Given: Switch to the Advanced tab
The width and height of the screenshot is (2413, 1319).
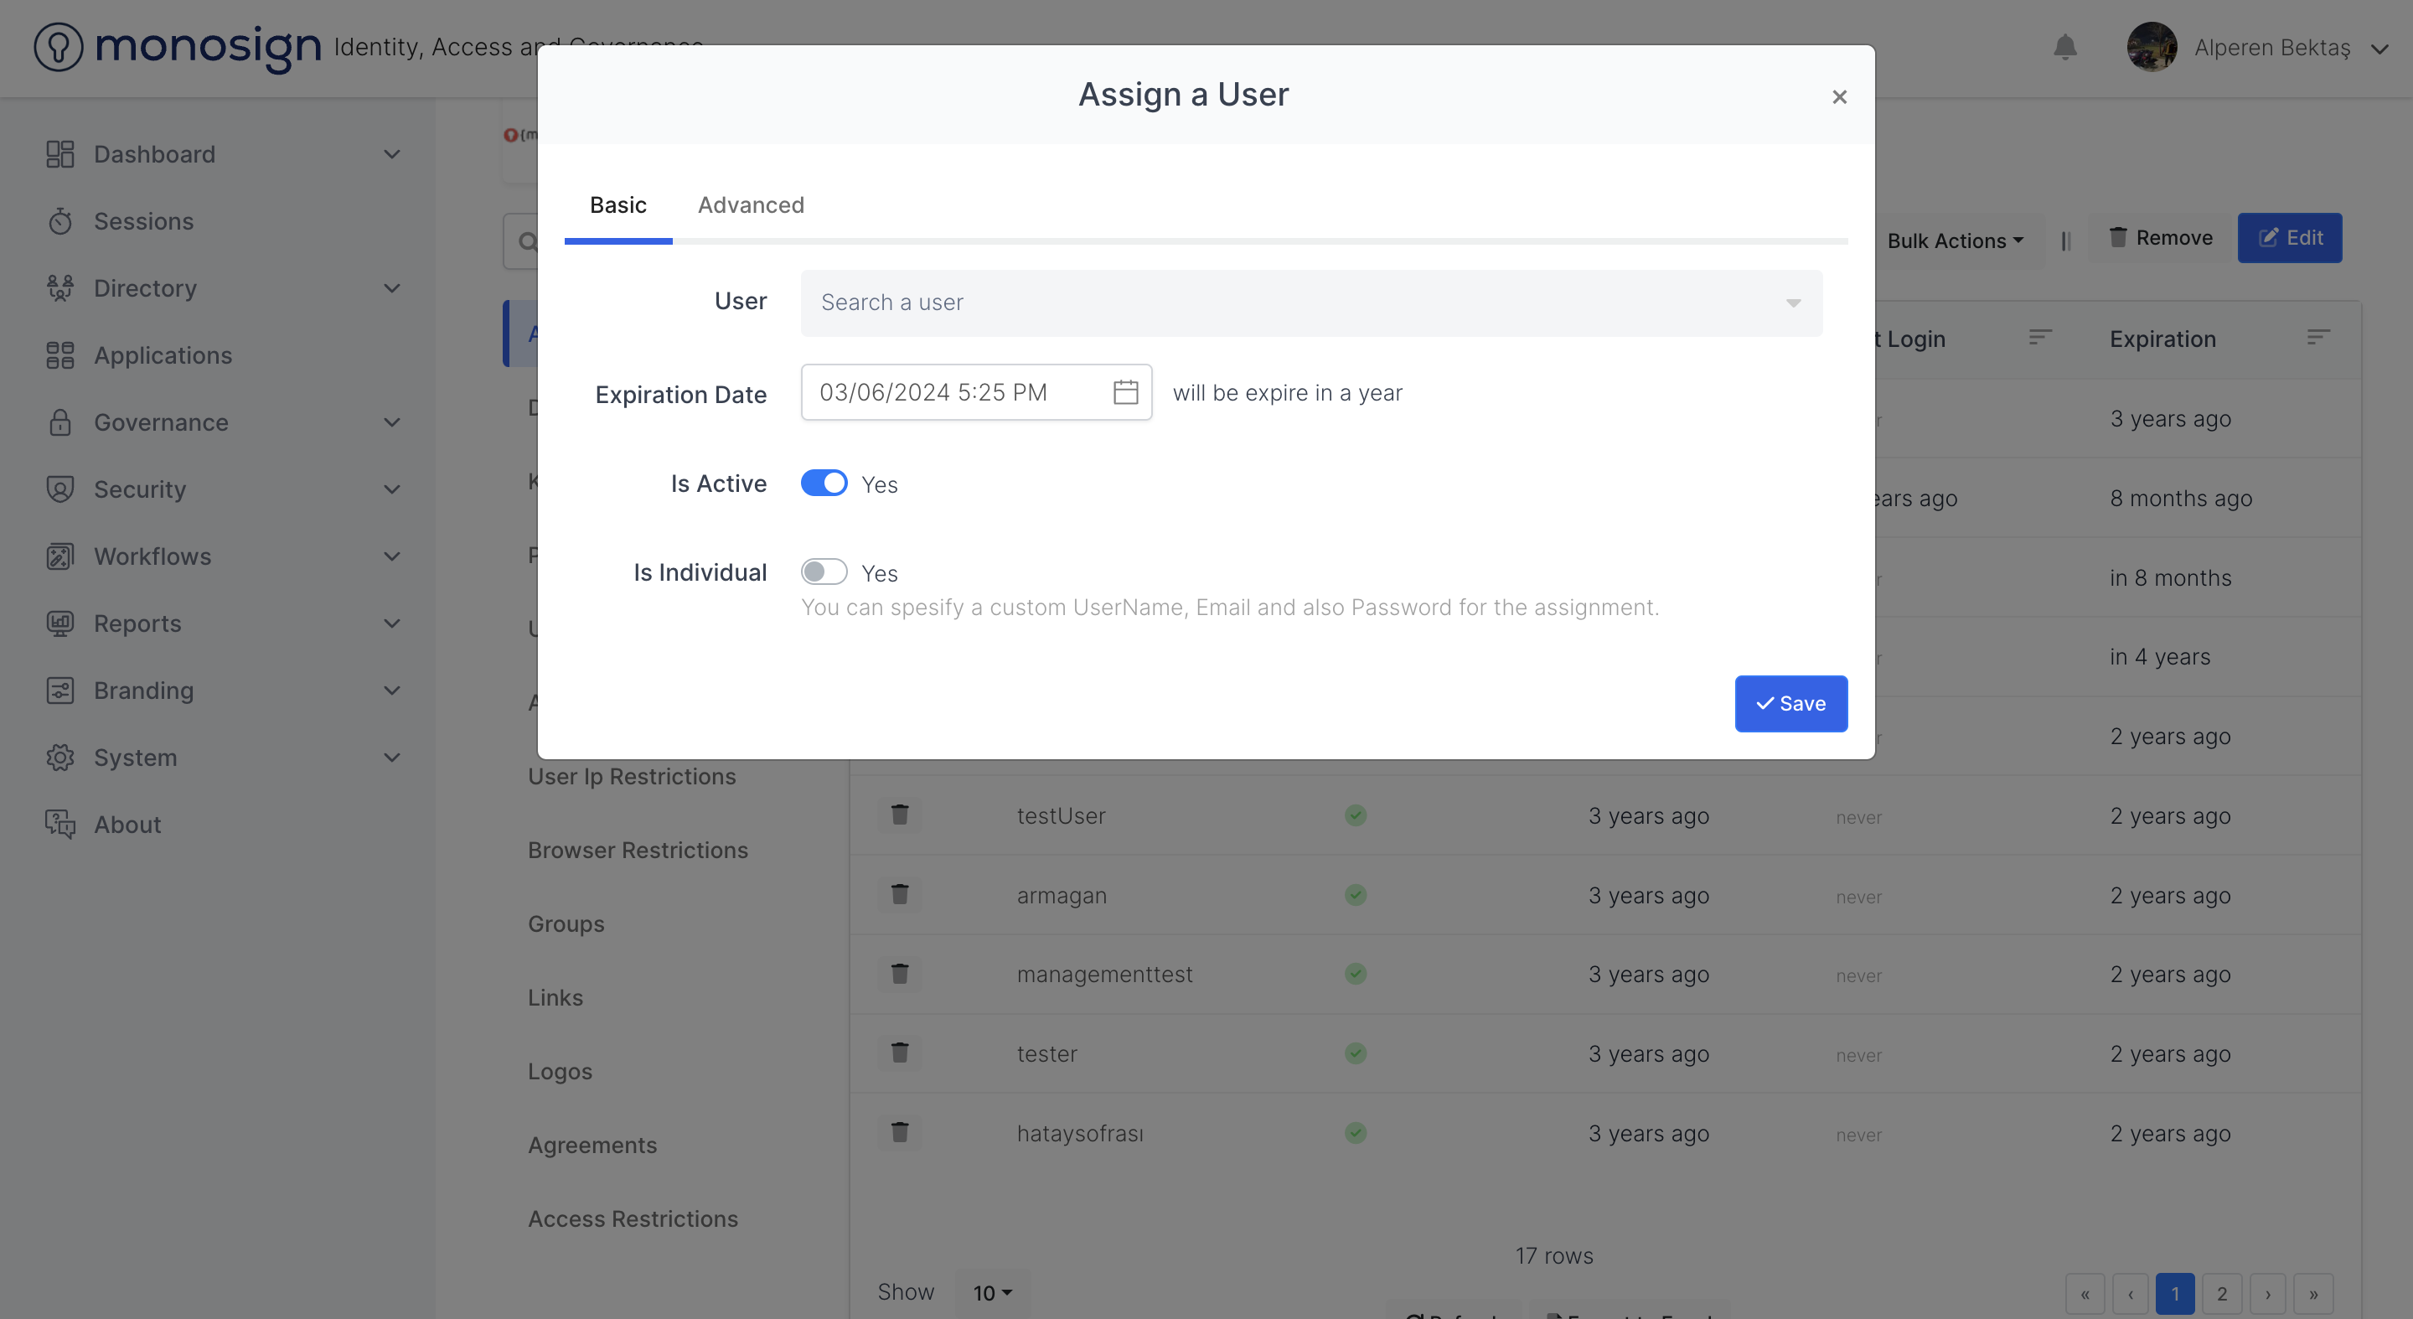Looking at the screenshot, I should [x=751, y=205].
